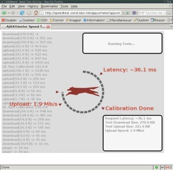Click the Request Latency: ~36.1 ms line
Image resolution: width=173 pixels, height=170 pixels.
(128, 118)
